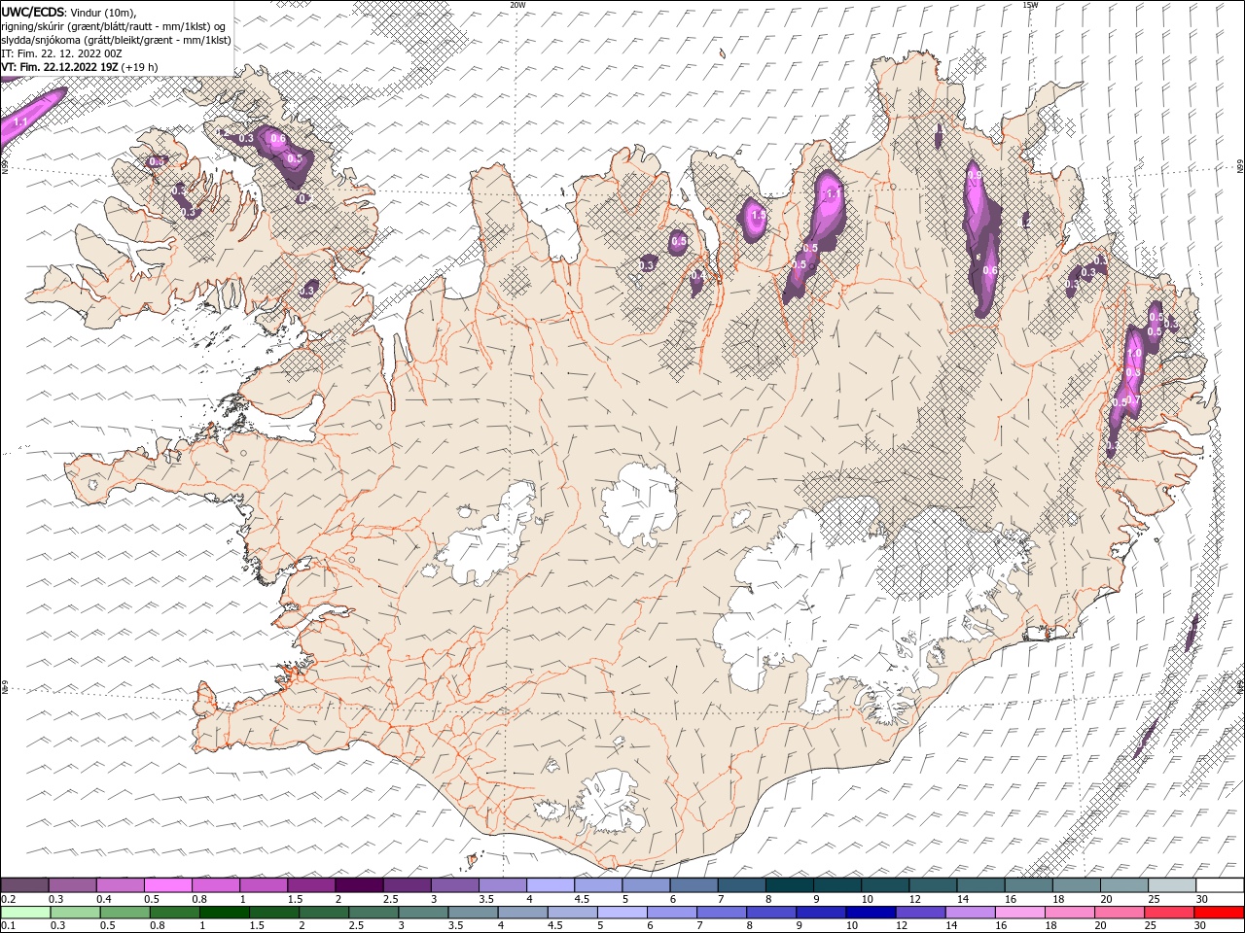The width and height of the screenshot is (1245, 933).
Task: Click the 1.5 magenta swatch in the upper legend
Action: (311, 884)
